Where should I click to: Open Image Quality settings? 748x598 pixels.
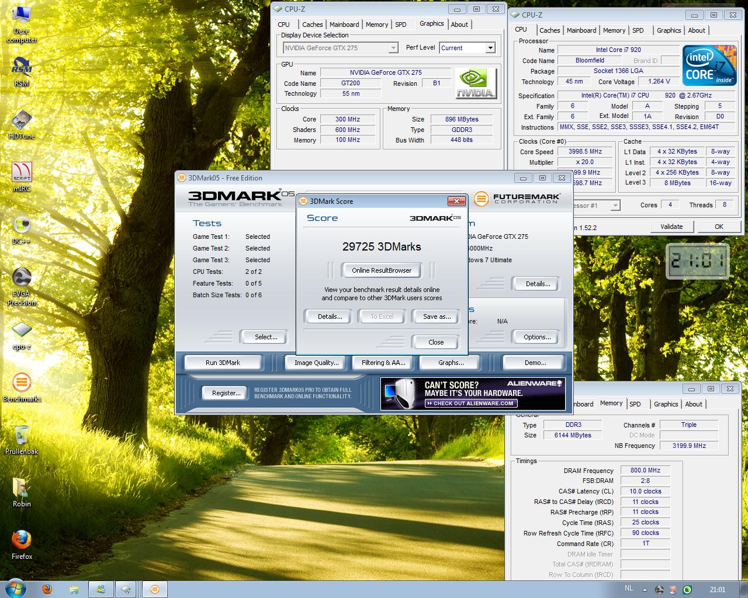[316, 363]
